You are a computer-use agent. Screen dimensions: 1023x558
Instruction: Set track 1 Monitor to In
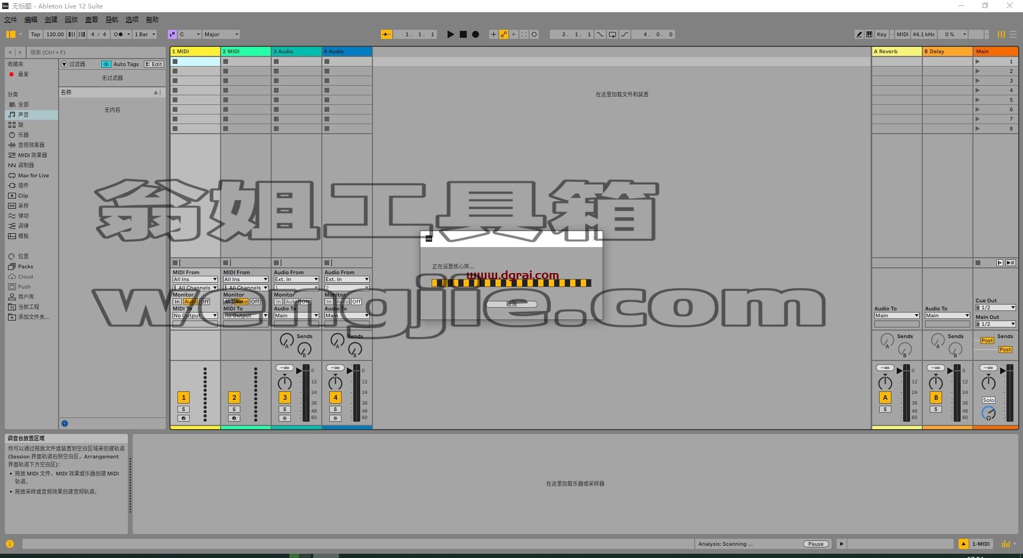(x=177, y=301)
